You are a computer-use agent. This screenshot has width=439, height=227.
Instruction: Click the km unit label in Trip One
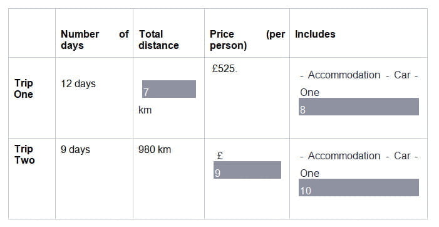click(x=145, y=110)
